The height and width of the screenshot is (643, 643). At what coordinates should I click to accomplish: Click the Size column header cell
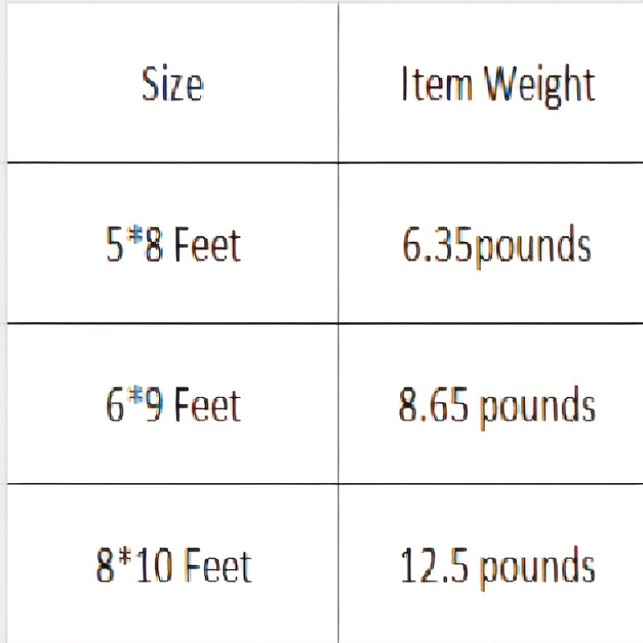(x=173, y=84)
